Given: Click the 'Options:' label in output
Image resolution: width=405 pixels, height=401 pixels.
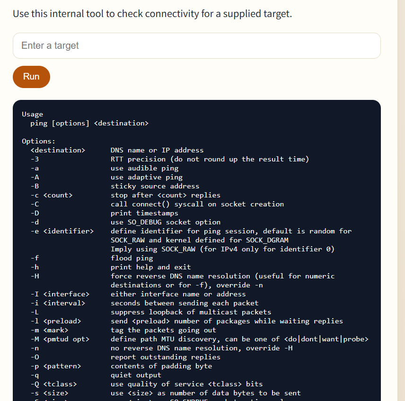Looking at the screenshot, I should [x=38, y=141].
